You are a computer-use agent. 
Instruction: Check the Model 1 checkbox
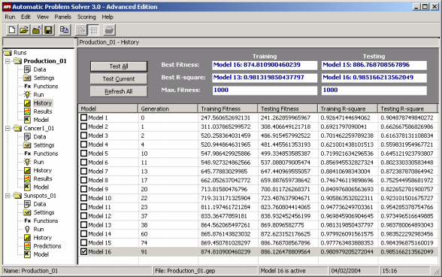(83, 117)
